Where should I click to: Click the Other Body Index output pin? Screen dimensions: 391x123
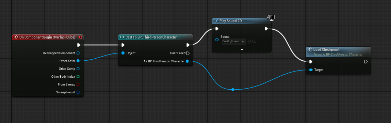point(78,77)
